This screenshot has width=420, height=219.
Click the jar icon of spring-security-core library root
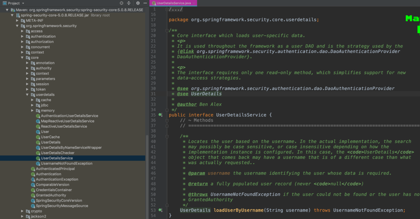point(18,15)
